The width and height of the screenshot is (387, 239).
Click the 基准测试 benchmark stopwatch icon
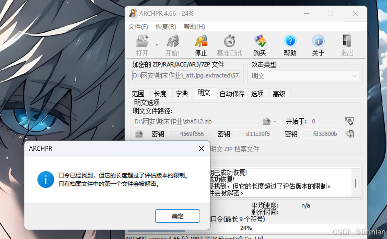(x=229, y=41)
